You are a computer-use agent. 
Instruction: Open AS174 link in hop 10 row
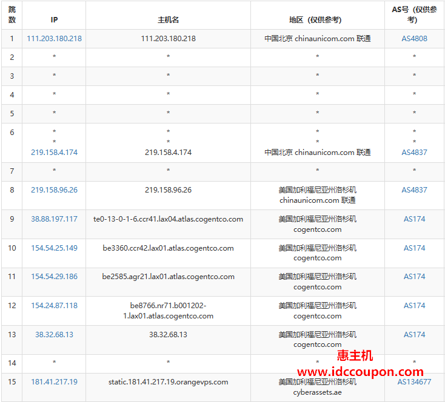(x=414, y=248)
